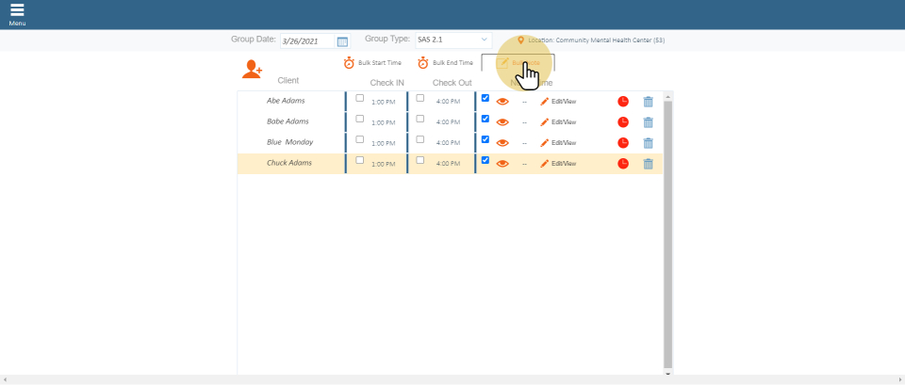The height and width of the screenshot is (386, 905).
Task: Open the hamburger Menu
Action: point(17,13)
